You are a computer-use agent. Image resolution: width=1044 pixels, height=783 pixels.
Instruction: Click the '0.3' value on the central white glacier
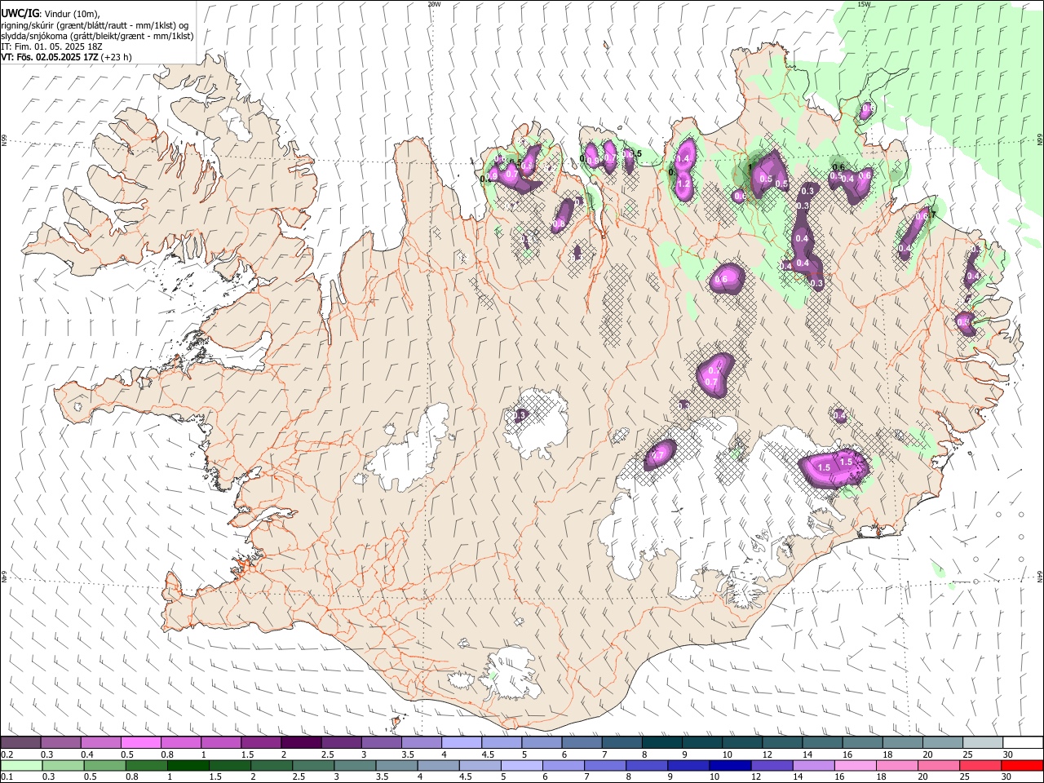pos(520,416)
